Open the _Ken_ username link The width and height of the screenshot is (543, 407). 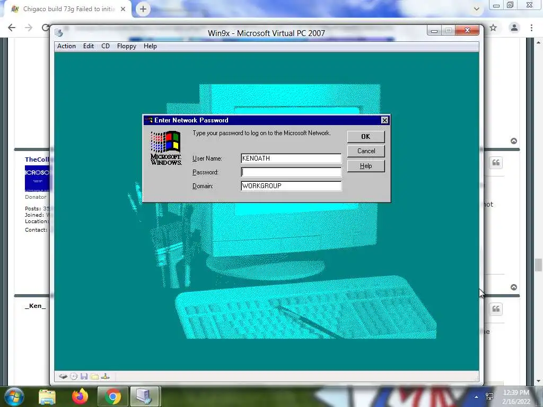(36, 306)
